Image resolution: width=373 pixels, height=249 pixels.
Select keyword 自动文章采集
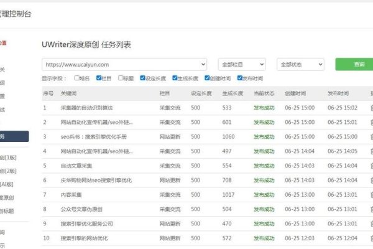pyautogui.click(x=76, y=166)
